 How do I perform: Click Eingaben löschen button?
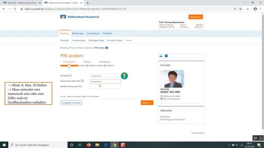(x=71, y=103)
